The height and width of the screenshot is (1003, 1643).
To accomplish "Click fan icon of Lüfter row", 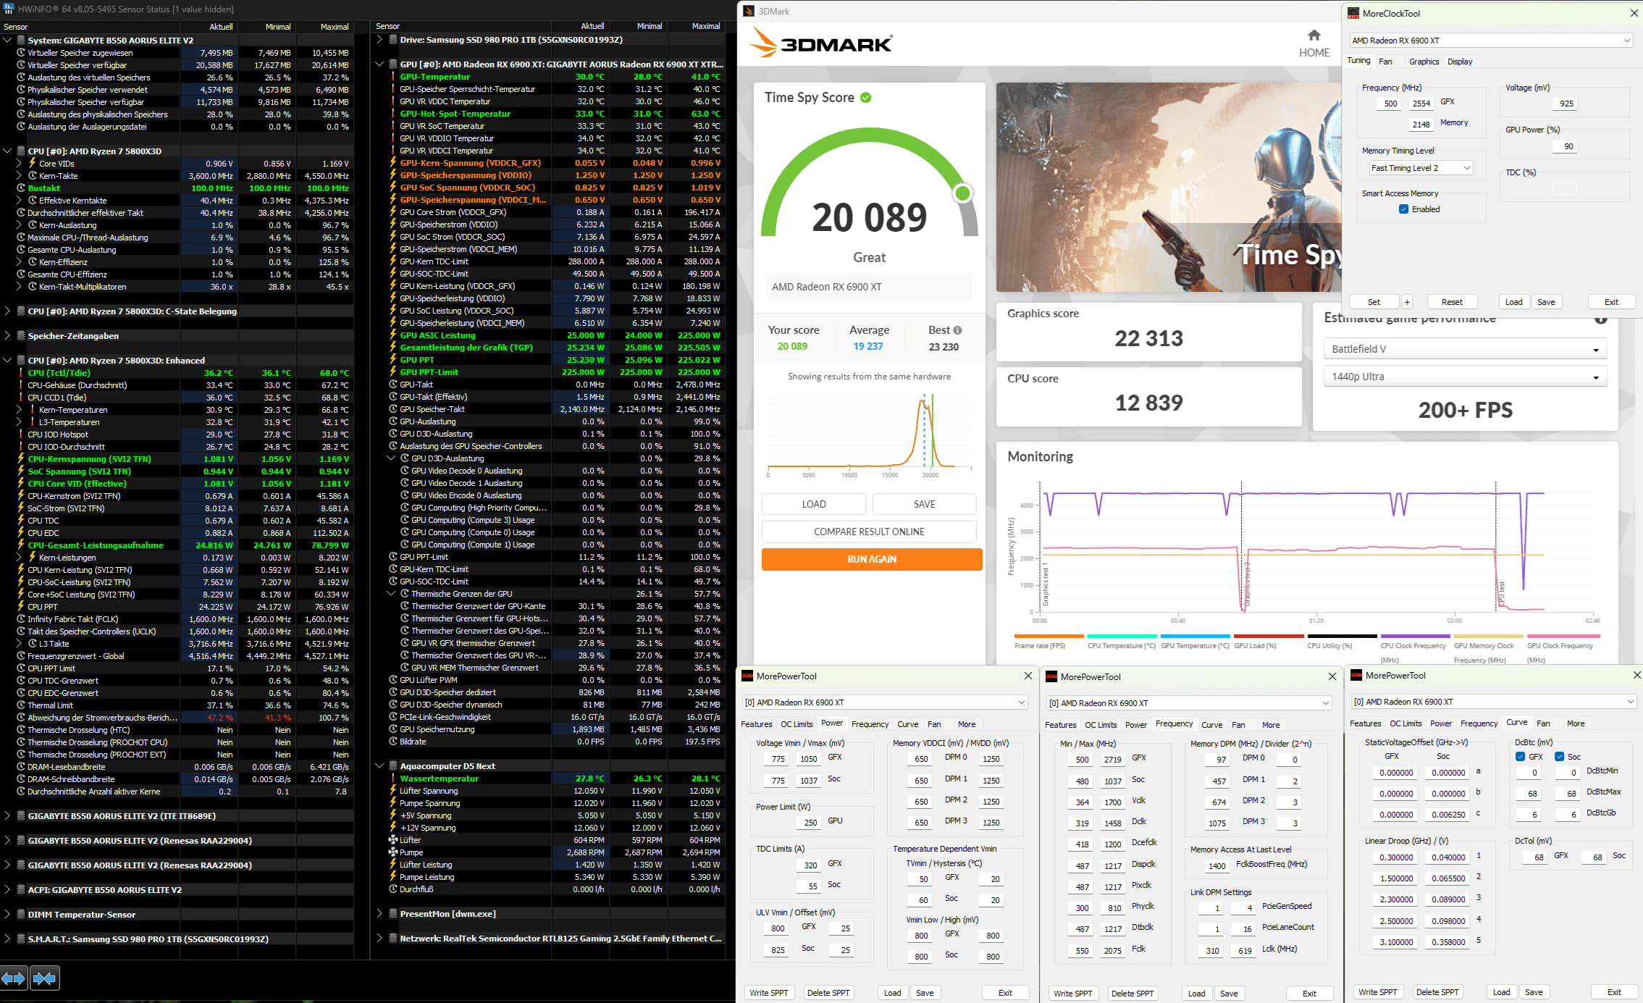I will click(x=393, y=840).
